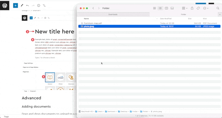Click the Finder share icon

tap(192, 8)
